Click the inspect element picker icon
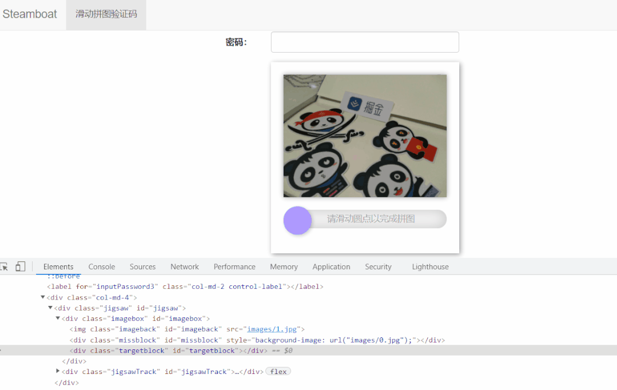 (x=4, y=267)
